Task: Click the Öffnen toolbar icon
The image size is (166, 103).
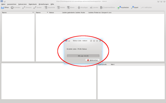Action: (2, 7)
